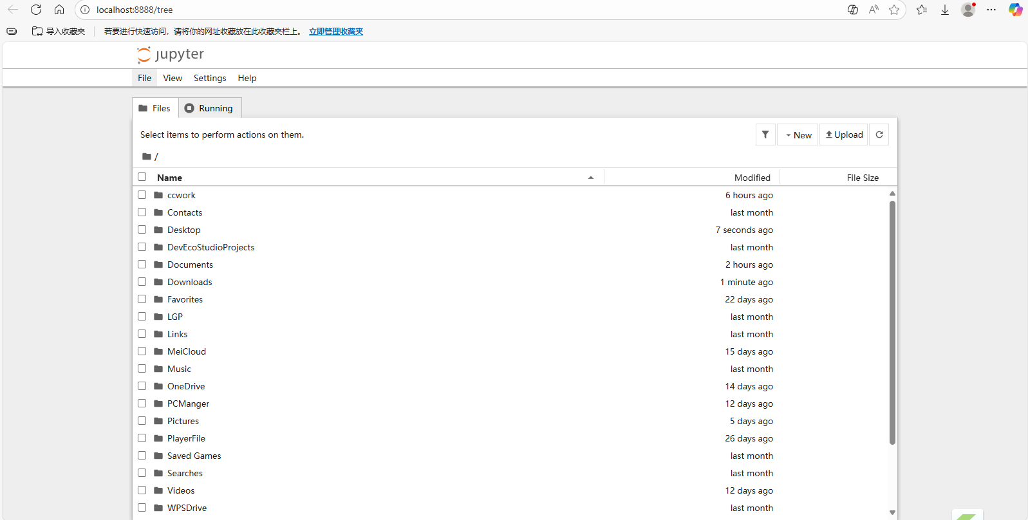
Task: Open the browser profile avatar
Action: pos(968,10)
